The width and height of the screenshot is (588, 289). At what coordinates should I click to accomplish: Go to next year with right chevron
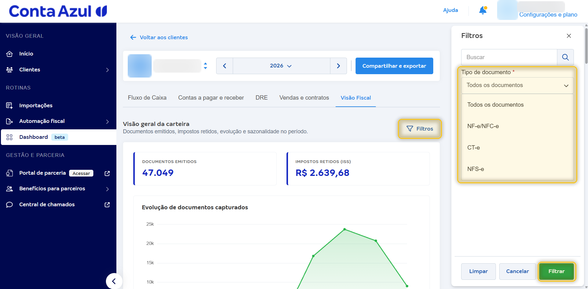338,66
